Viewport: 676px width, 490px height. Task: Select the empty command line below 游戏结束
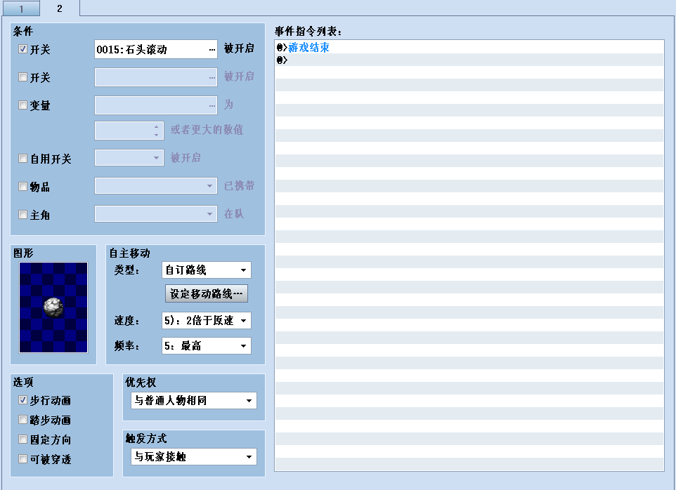[x=469, y=60]
